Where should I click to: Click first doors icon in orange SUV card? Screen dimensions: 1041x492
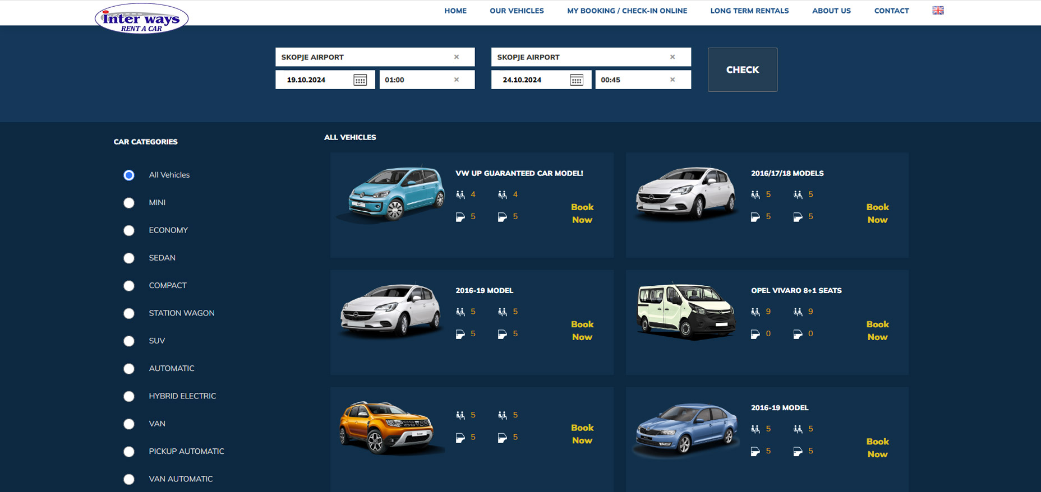(x=460, y=438)
